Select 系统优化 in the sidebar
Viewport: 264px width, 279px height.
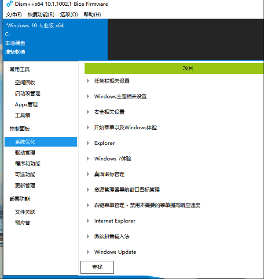pos(41,142)
